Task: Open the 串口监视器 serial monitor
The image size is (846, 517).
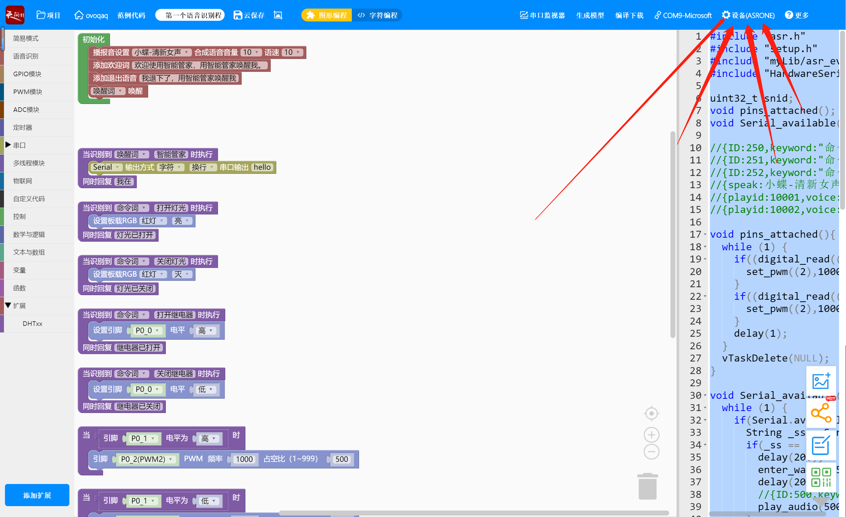Action: click(x=542, y=15)
